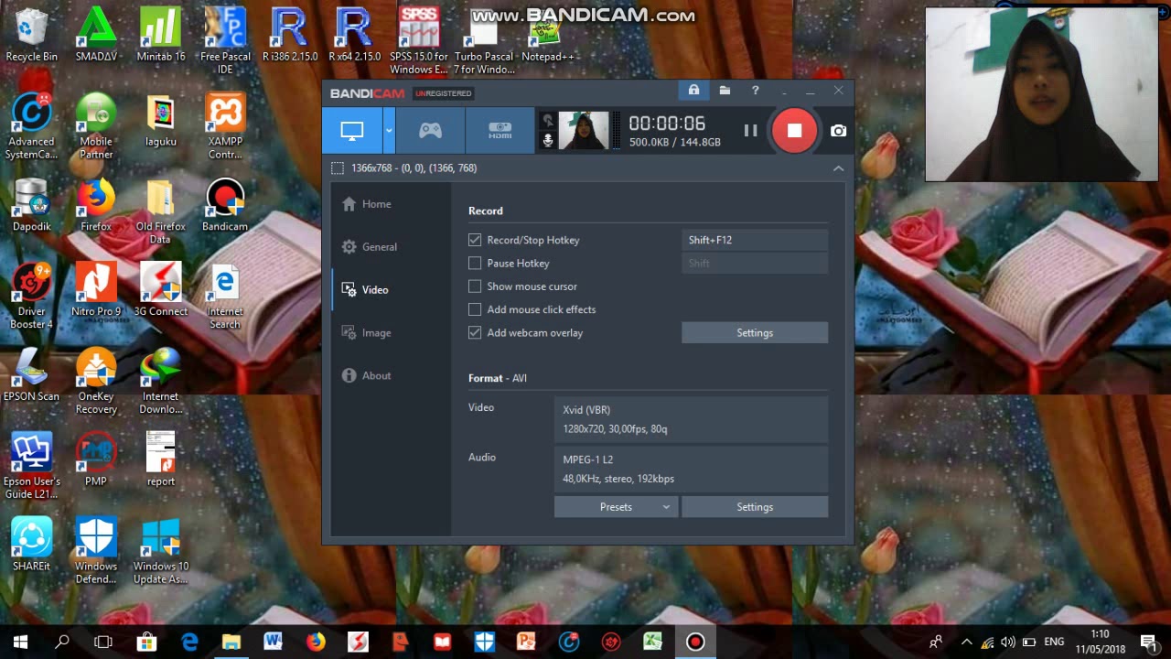
Task: Open Bandicam output folder icon
Action: point(725,91)
